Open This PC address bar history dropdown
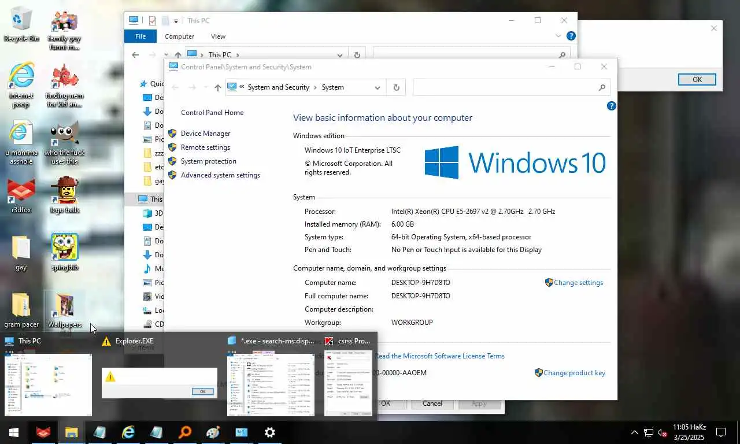 coord(339,55)
